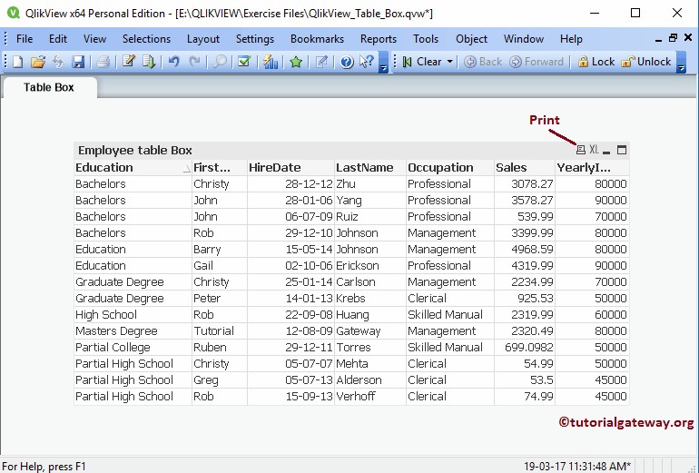This screenshot has width=699, height=473.
Task: Select the Gateway cell in LastName column
Action: [360, 331]
